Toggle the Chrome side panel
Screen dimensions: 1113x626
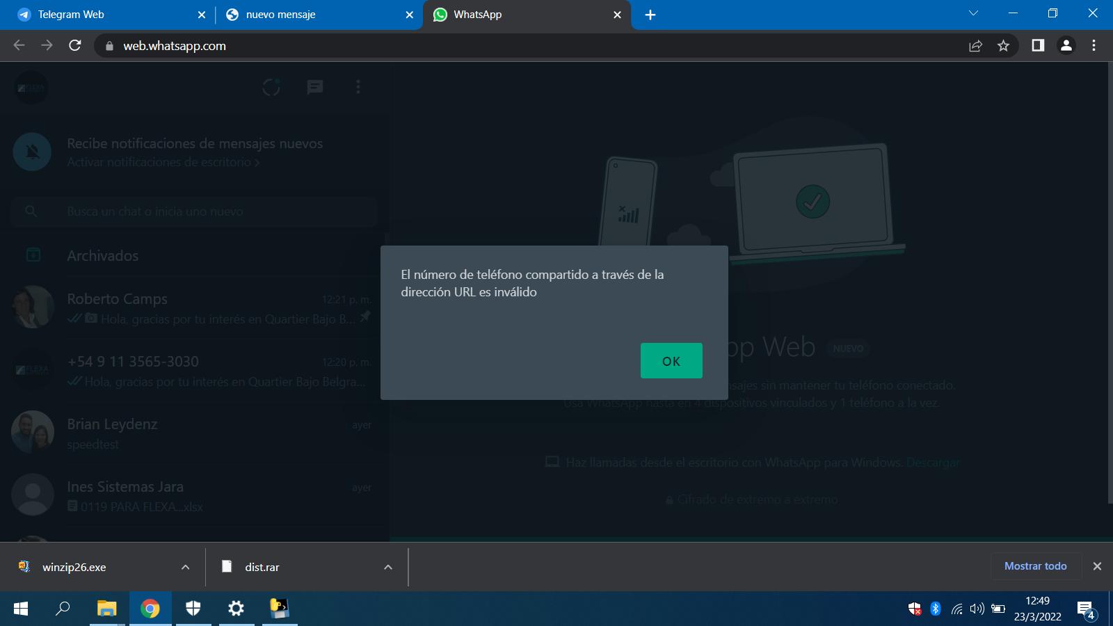pos(1038,45)
